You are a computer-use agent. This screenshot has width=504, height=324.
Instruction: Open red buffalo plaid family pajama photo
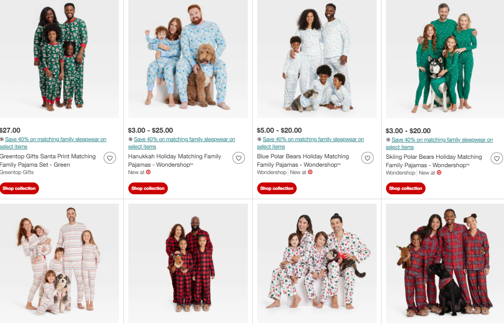[x=188, y=263]
